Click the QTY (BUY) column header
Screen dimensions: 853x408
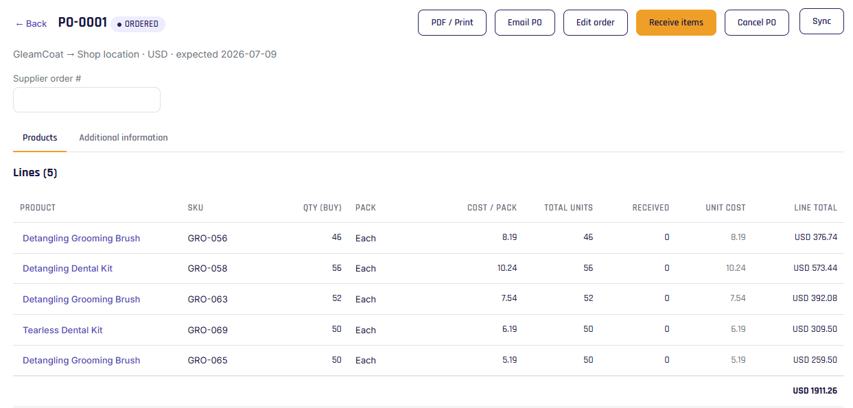(323, 207)
